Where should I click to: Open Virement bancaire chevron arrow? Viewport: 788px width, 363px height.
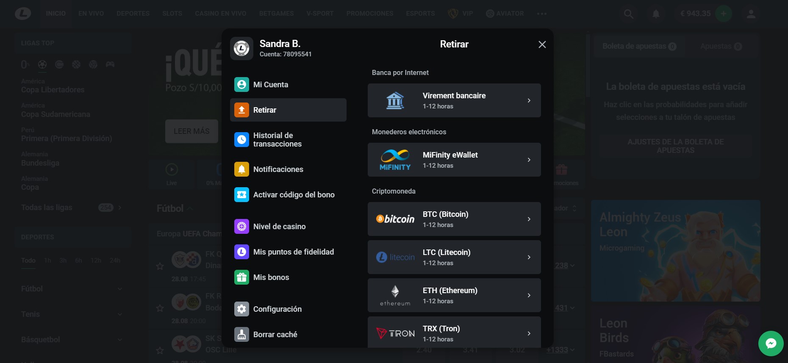coord(529,100)
